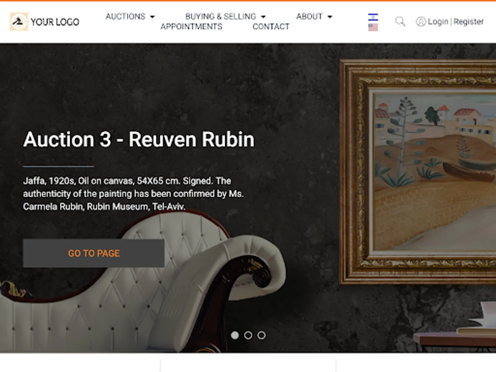Open the Buying & Selling dropdown arrow

point(263,17)
